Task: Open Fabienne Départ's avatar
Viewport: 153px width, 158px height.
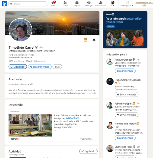Action: tap(110, 105)
